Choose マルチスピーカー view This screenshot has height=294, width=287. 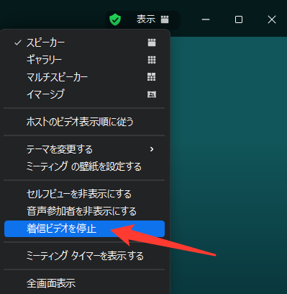pos(84,77)
